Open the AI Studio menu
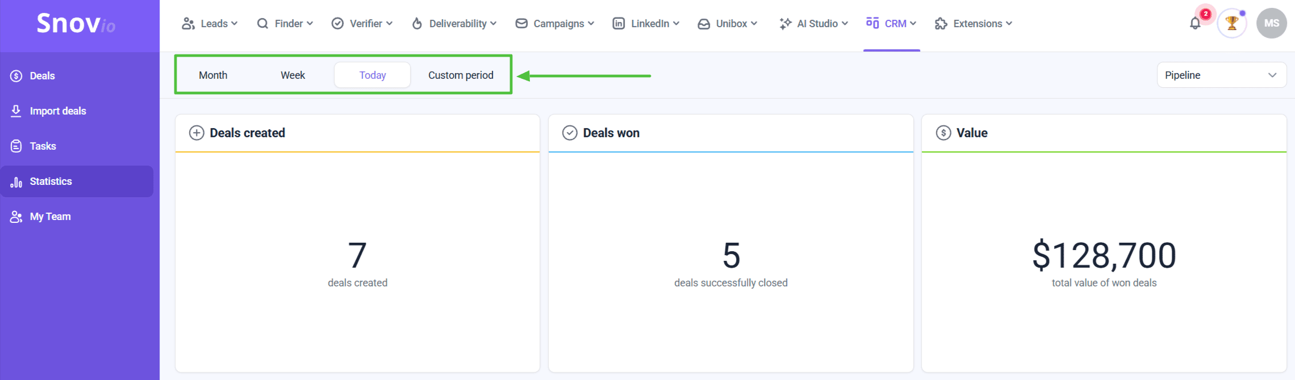The height and width of the screenshot is (380, 1295). pos(814,24)
